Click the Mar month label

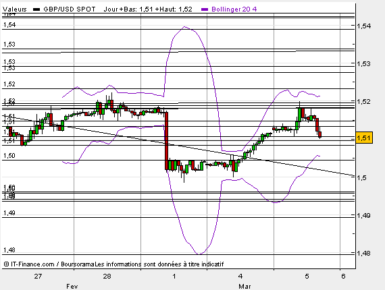(x=245, y=286)
